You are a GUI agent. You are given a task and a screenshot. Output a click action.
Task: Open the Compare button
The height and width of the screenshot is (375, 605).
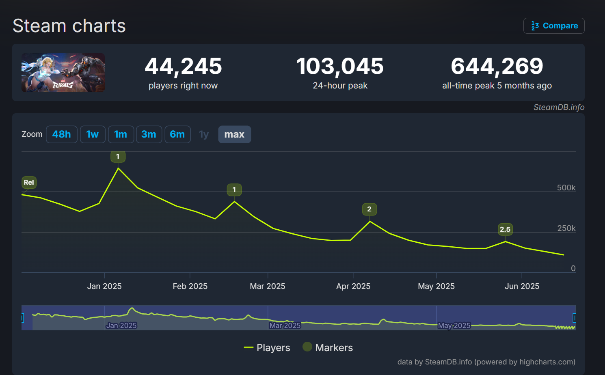[554, 26]
